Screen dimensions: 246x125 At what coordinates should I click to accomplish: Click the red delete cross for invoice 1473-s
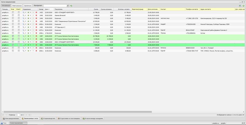click(36, 30)
